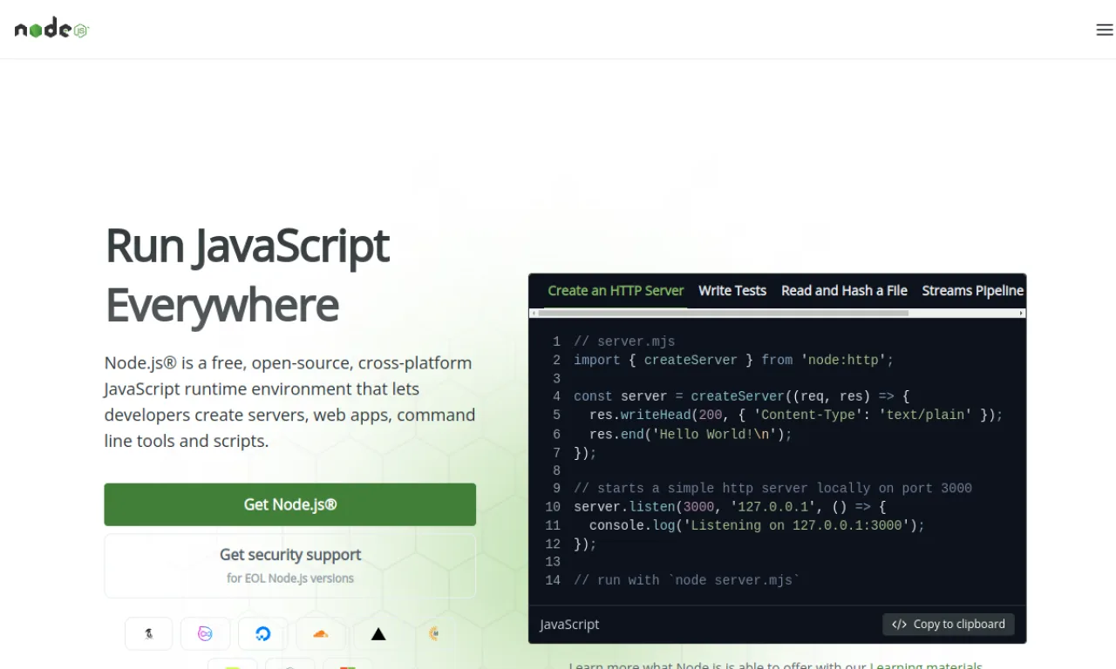This screenshot has height=669, width=1116.
Task: Open the hamburger navigation menu
Action: pyautogui.click(x=1105, y=30)
